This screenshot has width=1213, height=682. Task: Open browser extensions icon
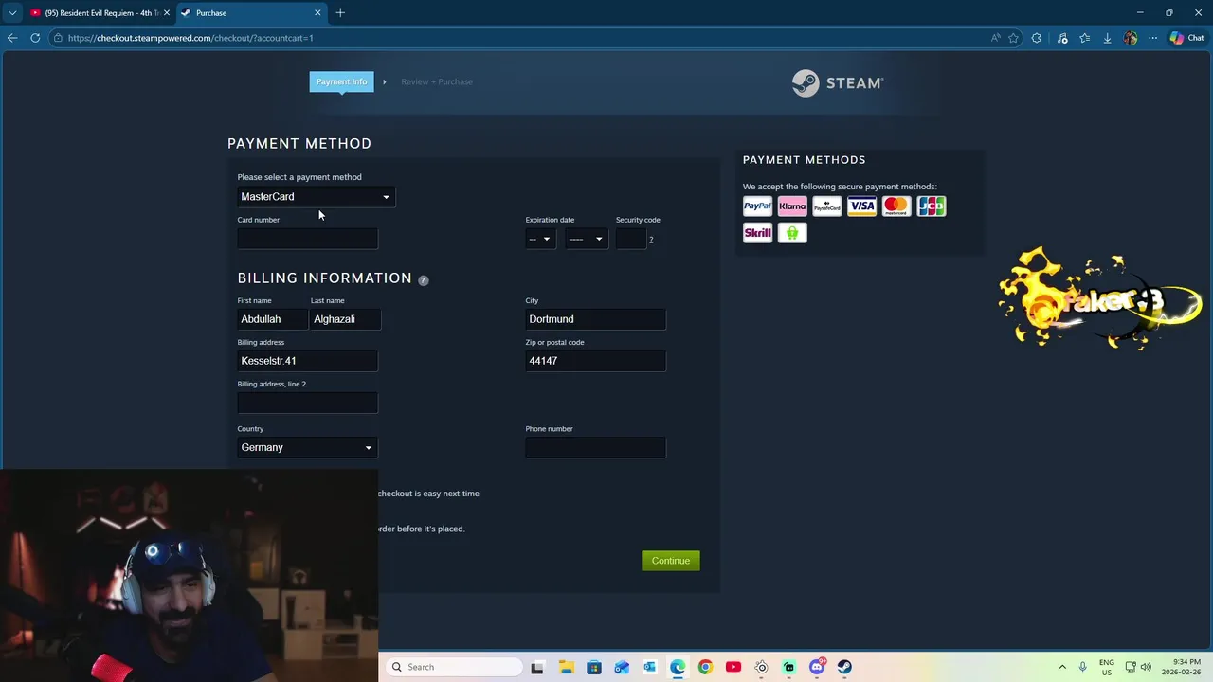click(1037, 38)
